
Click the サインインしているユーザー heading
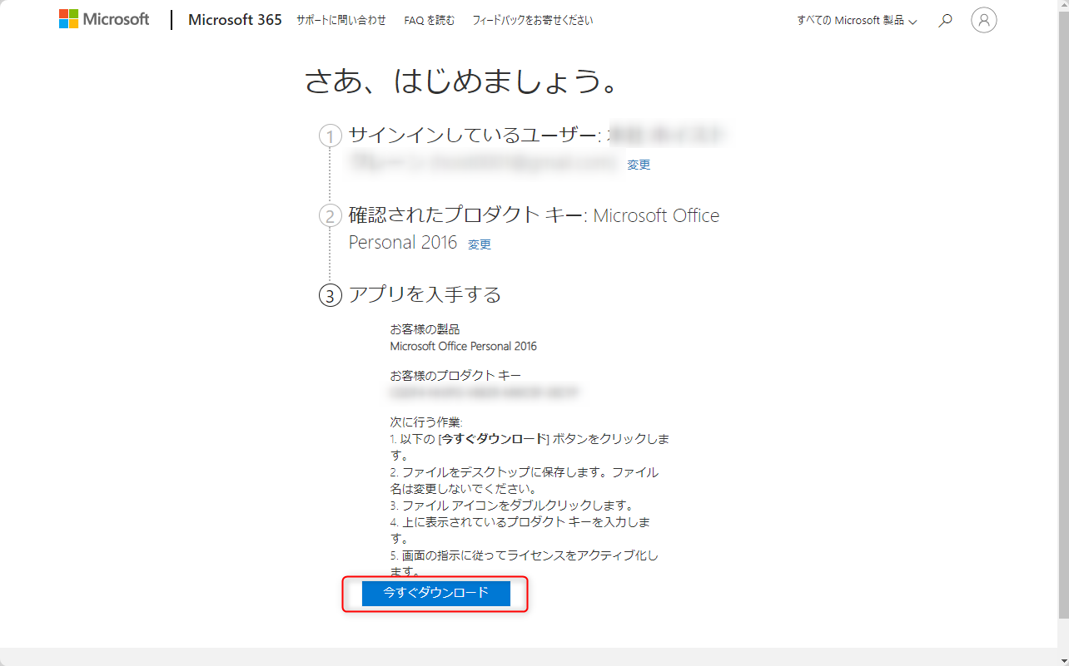coord(475,136)
